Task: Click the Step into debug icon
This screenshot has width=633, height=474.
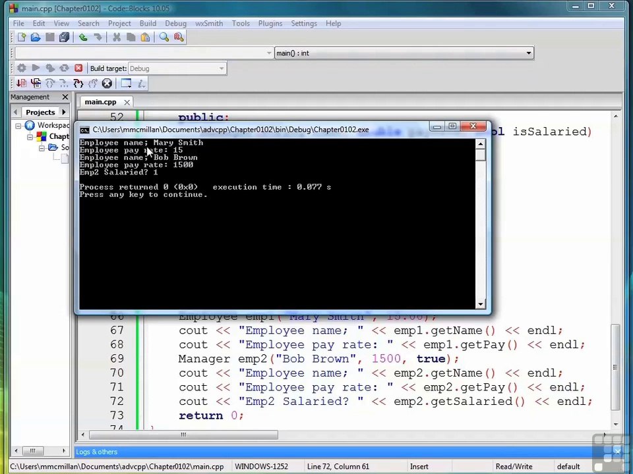Action: (78, 84)
